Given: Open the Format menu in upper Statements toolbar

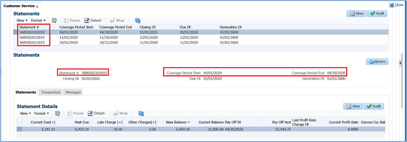Looking at the screenshot, I should click(38, 20).
